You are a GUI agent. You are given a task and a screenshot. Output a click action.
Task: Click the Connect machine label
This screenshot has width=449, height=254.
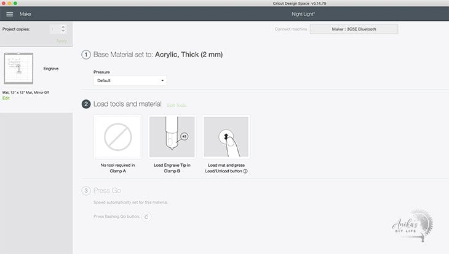click(291, 29)
